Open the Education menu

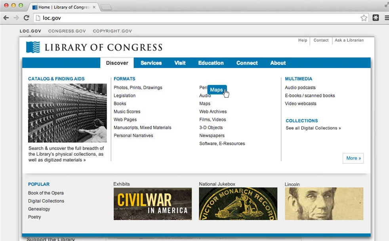click(x=211, y=63)
